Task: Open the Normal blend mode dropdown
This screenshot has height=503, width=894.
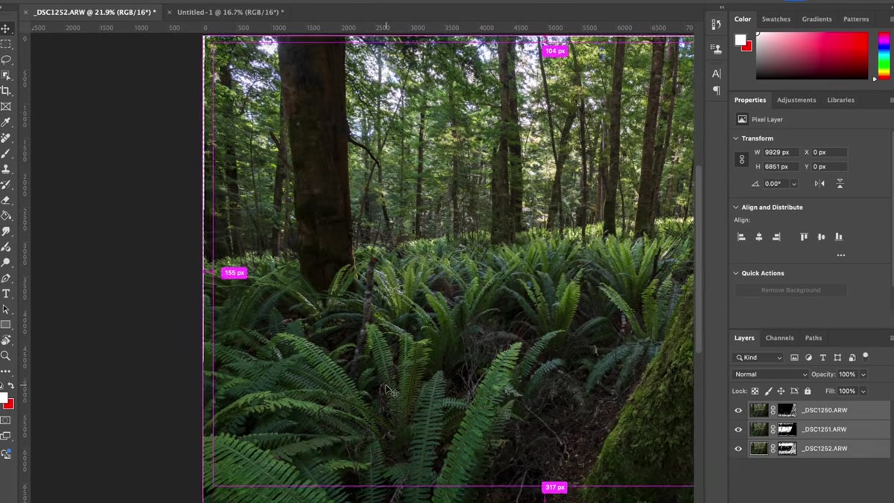Action: pyautogui.click(x=771, y=374)
